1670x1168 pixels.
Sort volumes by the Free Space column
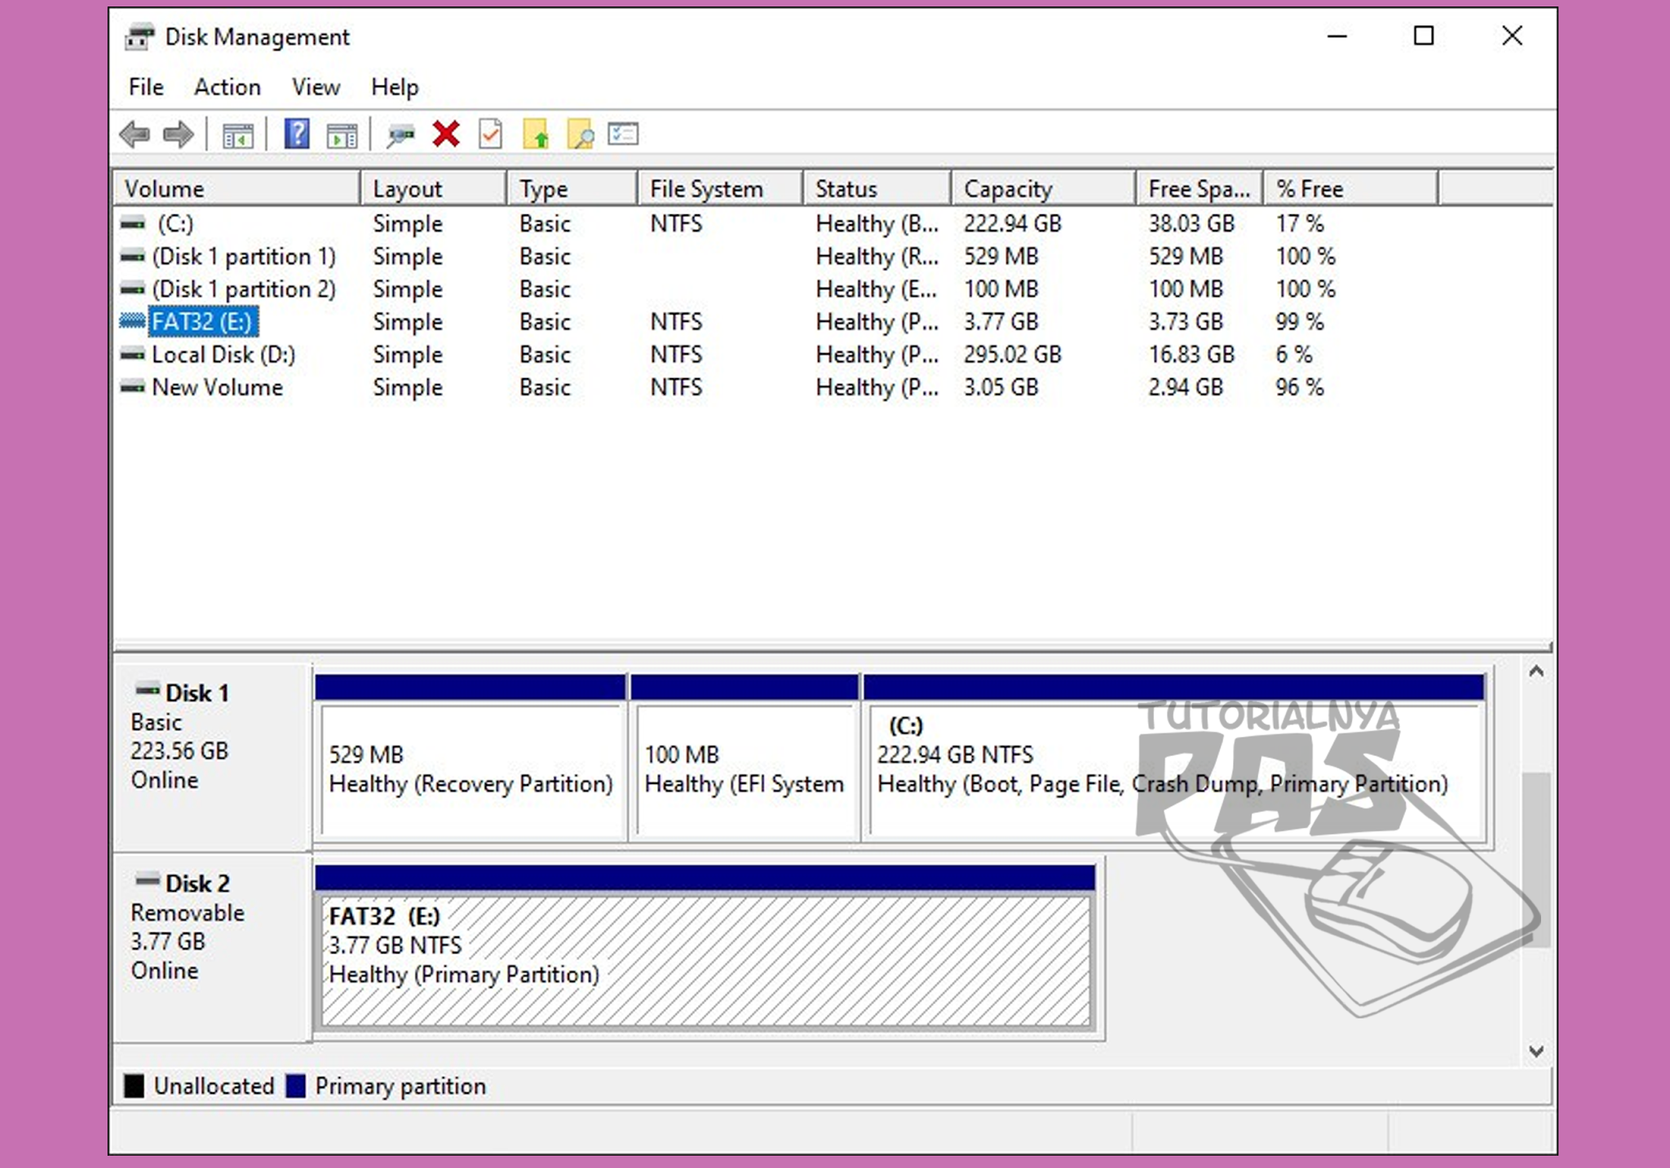click(1197, 187)
